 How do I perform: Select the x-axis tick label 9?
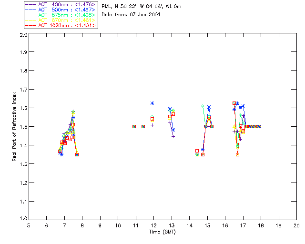click(100, 225)
